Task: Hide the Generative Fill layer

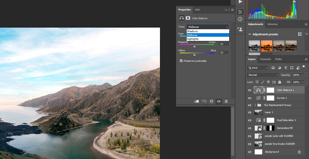Action: click(250, 128)
